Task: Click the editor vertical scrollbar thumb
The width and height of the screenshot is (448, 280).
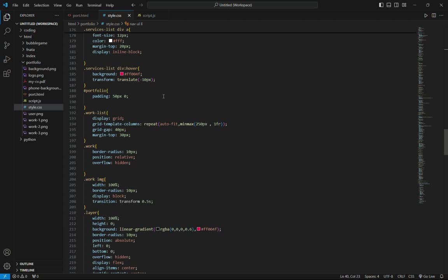Action: click(x=446, y=142)
